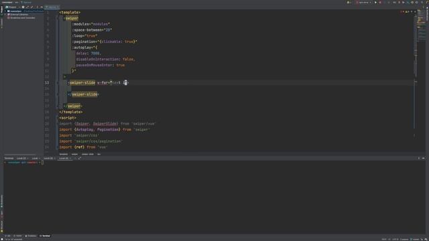The height and width of the screenshot is (241, 429).
Task: Click the 'swiper/vue' import string on line 20
Action: pos(144,124)
